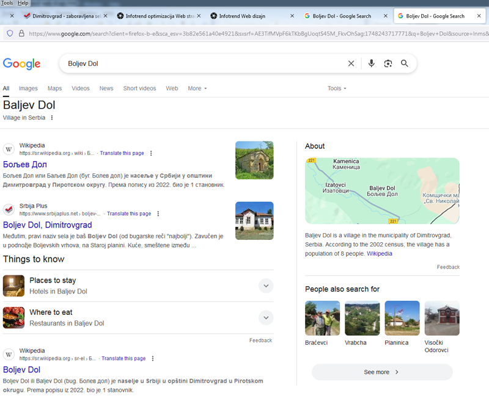The image size is (489, 396).
Task: Click Feedback under About panel
Action: click(x=448, y=267)
